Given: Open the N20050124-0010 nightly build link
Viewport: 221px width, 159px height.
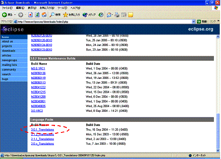Looking at the screenshot, I should coord(41,45).
